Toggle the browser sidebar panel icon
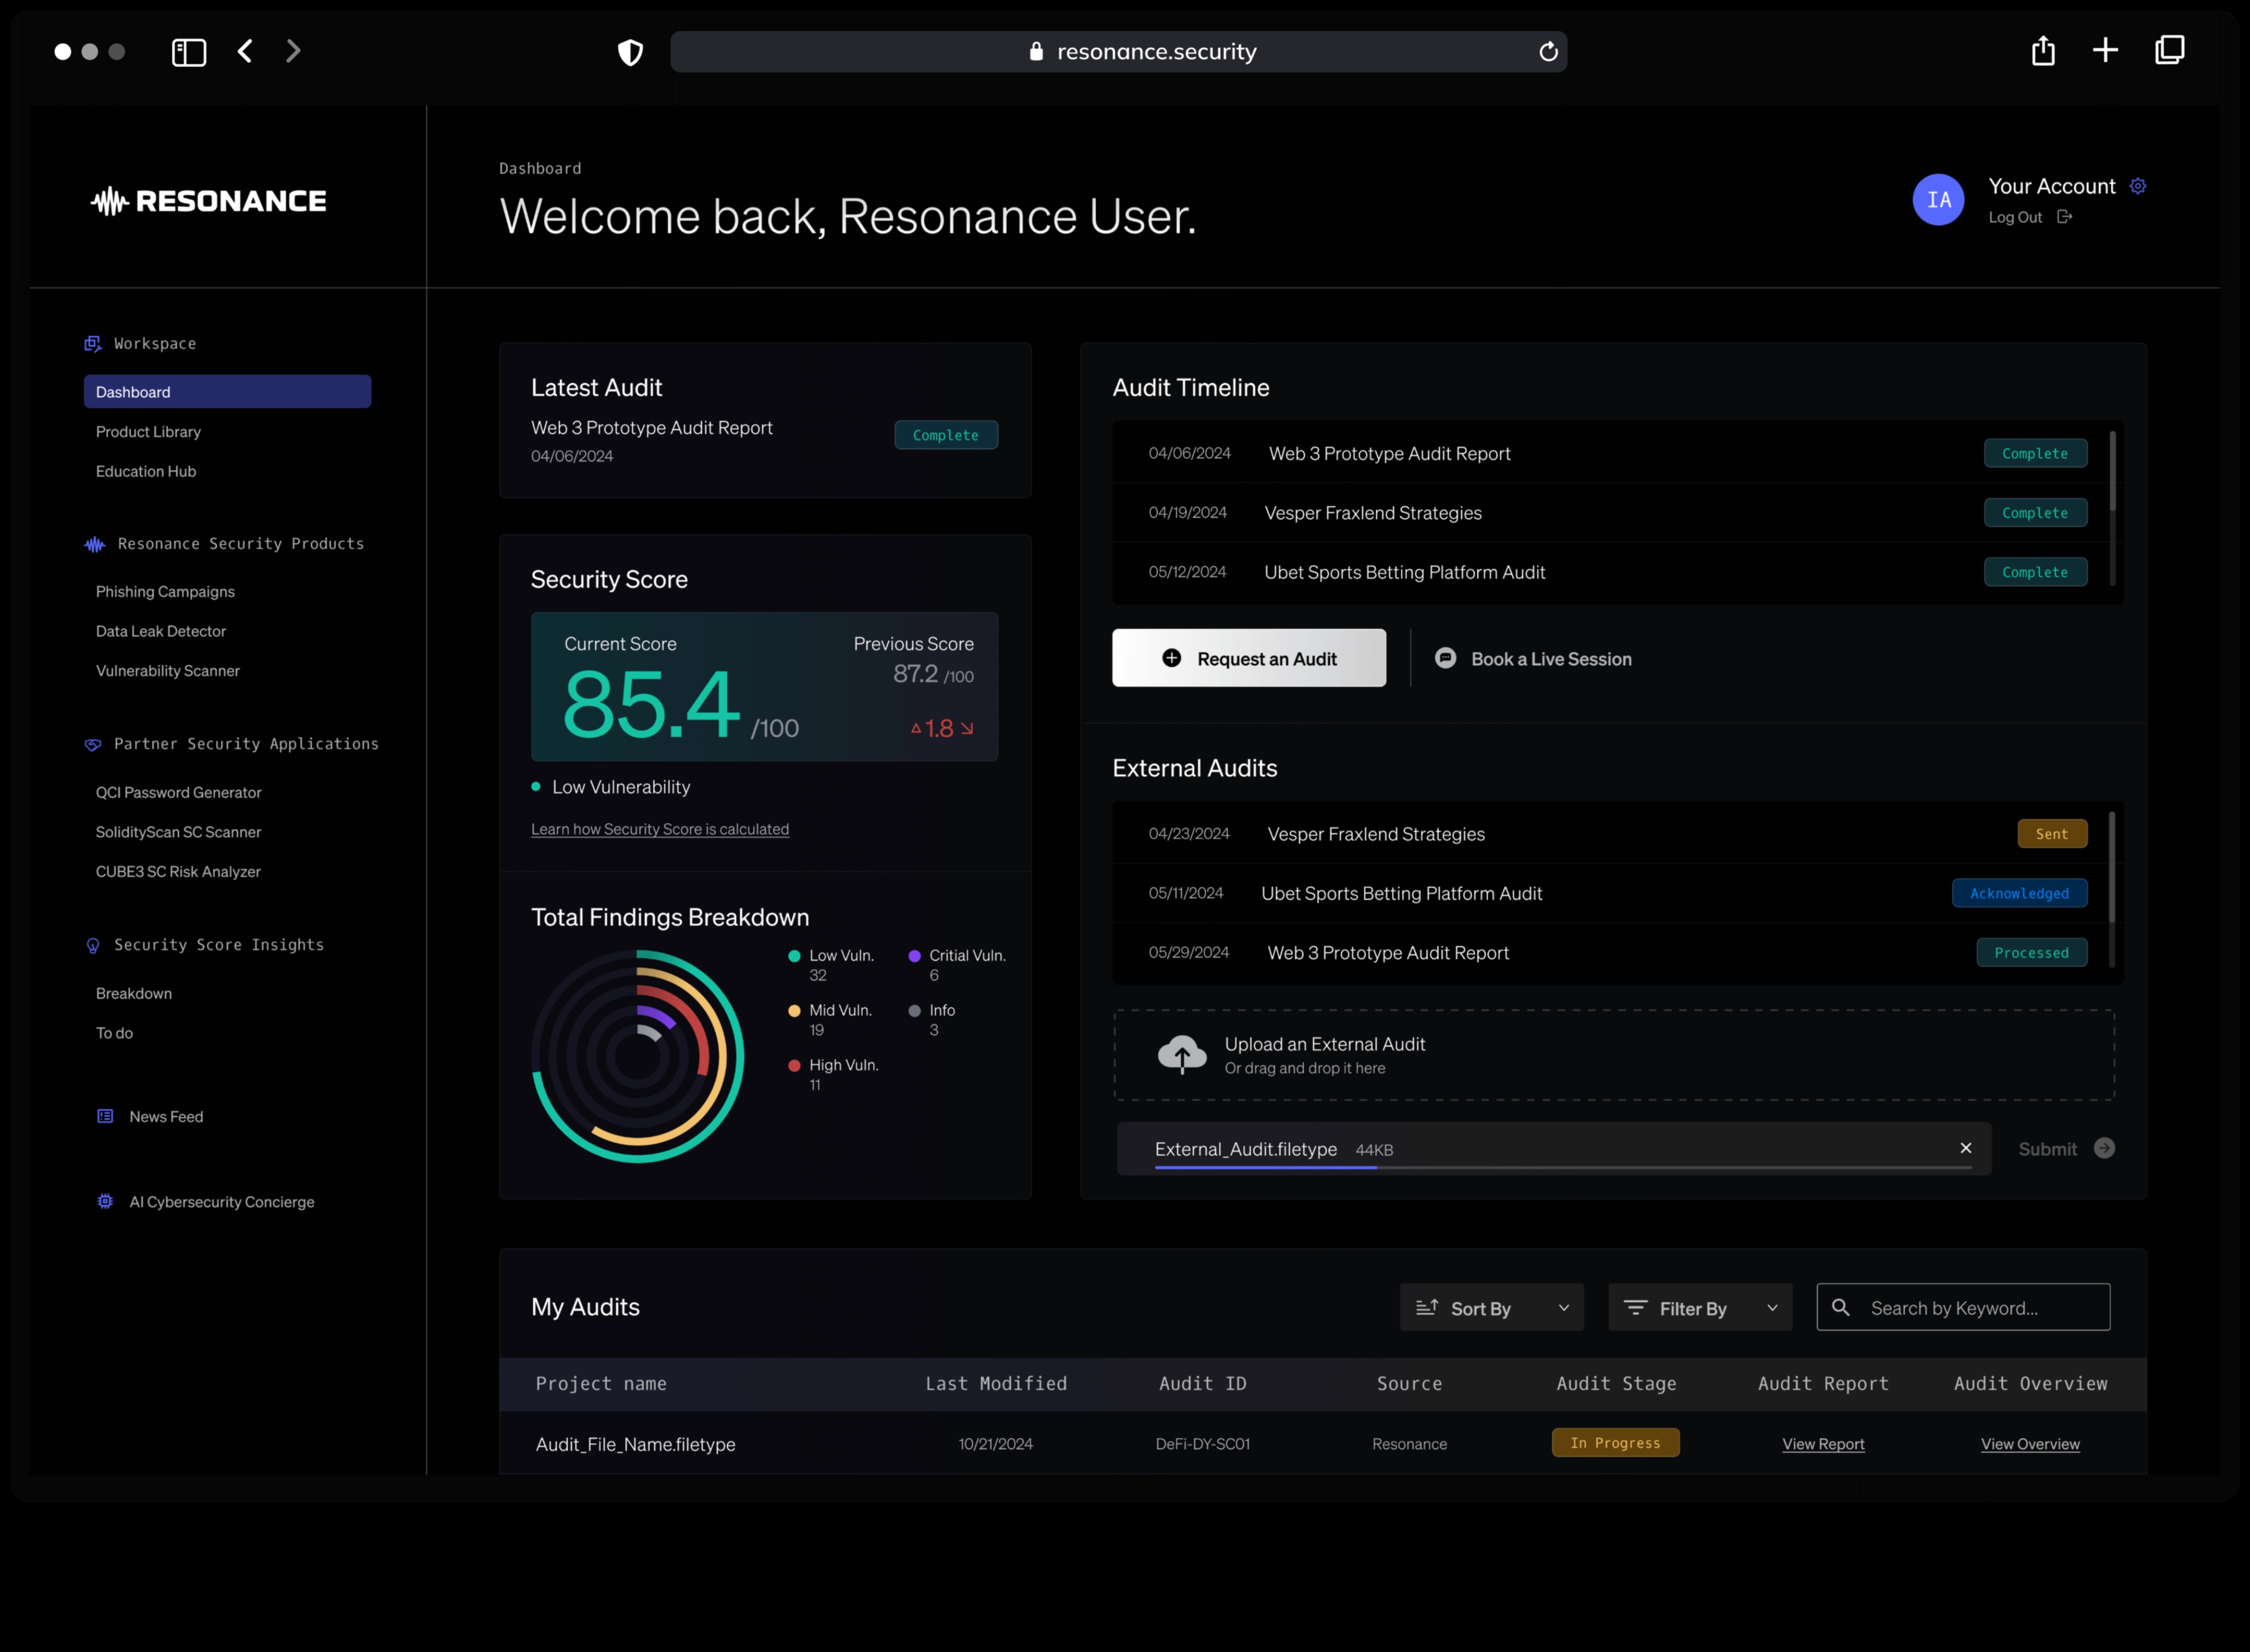2250x1652 pixels. (189, 52)
